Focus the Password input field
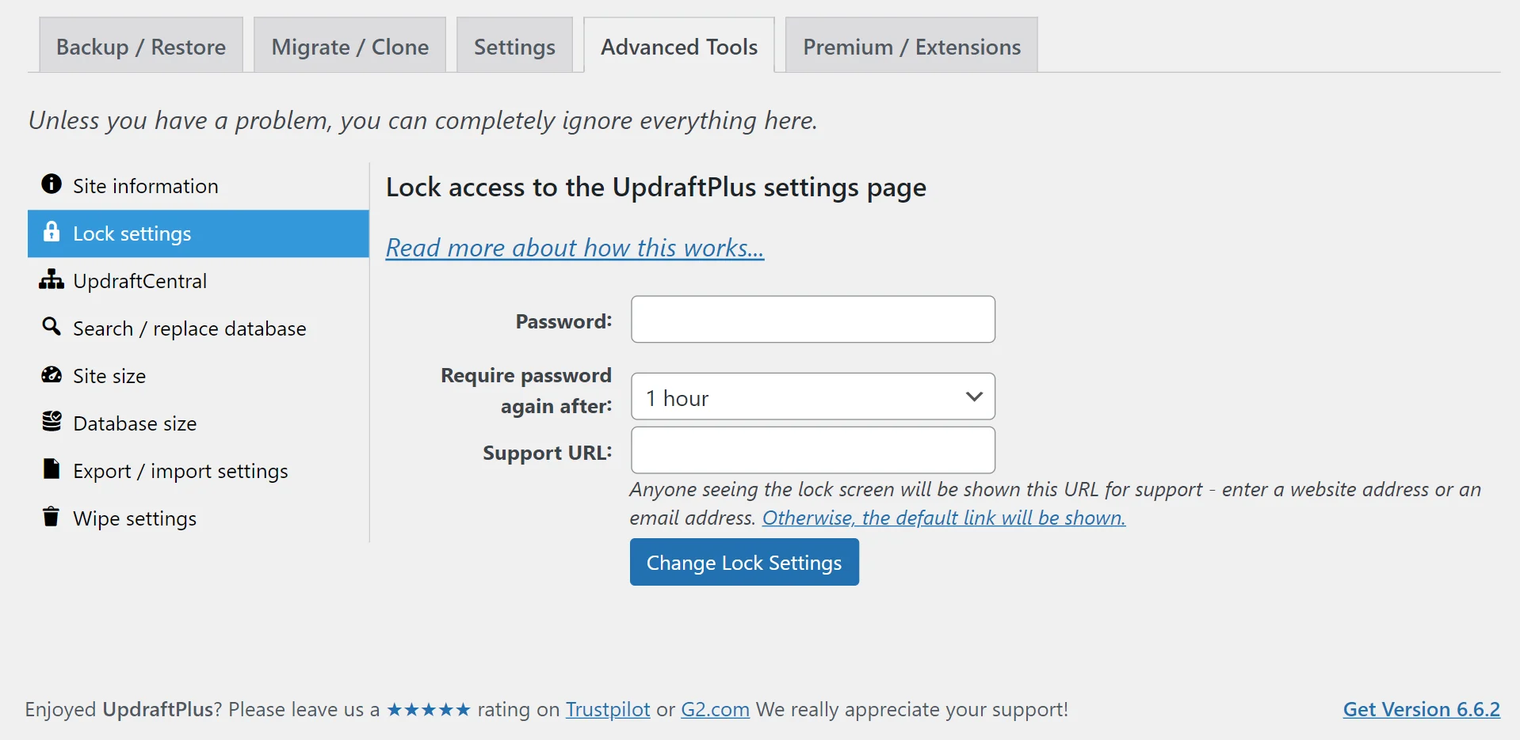This screenshot has height=740, width=1520. pyautogui.click(x=812, y=320)
